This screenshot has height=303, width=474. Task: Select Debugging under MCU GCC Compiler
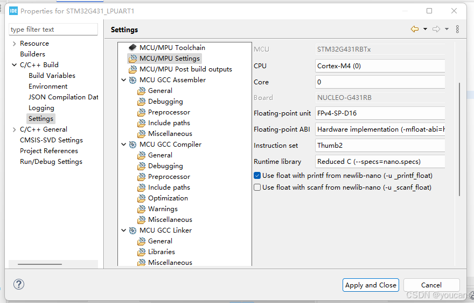[x=165, y=166]
